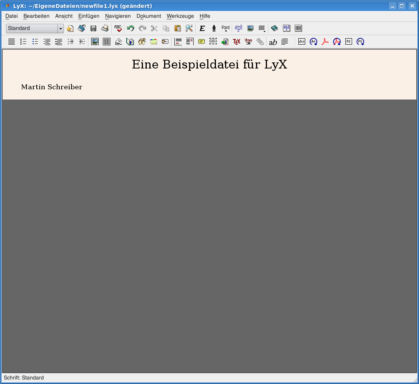Open the Datei menu
Viewport: 419px width, 384px height.
pos(11,16)
